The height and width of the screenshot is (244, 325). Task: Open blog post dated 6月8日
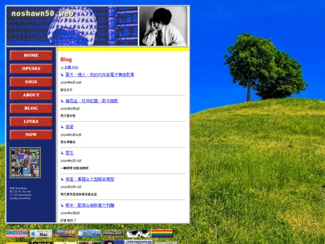pyautogui.click(x=90, y=205)
